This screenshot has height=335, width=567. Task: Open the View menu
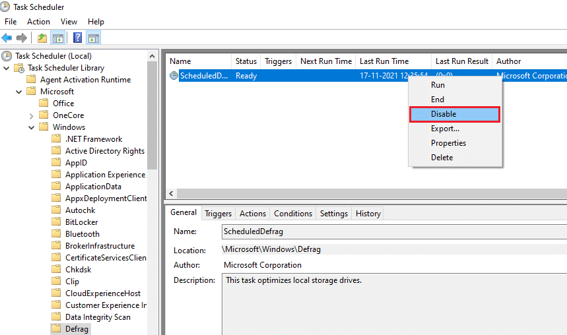[69, 22]
